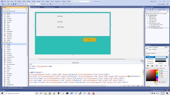Open the Events wrench icon in Properties
This screenshot has width=170, height=95.
coord(166,47)
